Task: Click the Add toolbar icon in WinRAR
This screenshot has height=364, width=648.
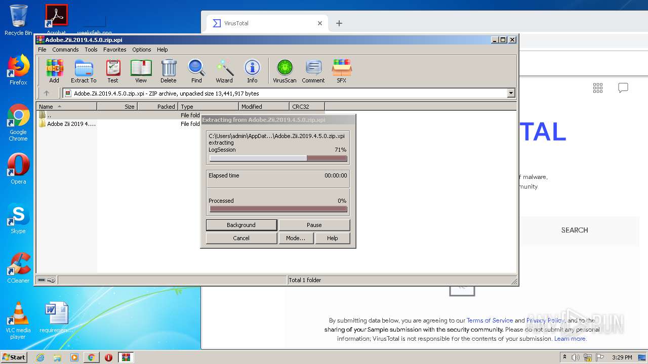Action: 54,71
